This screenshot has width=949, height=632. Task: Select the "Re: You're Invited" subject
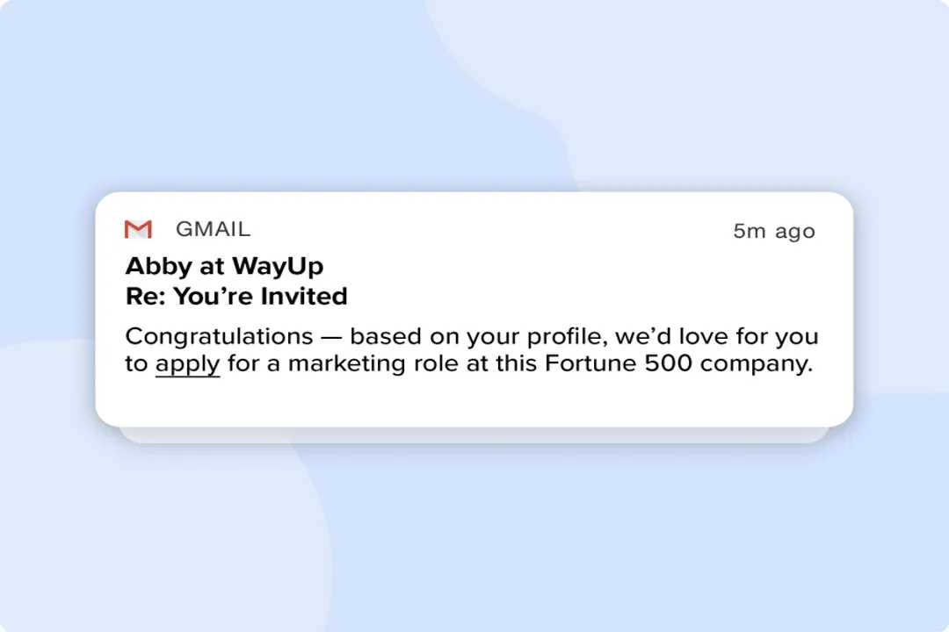point(236,297)
